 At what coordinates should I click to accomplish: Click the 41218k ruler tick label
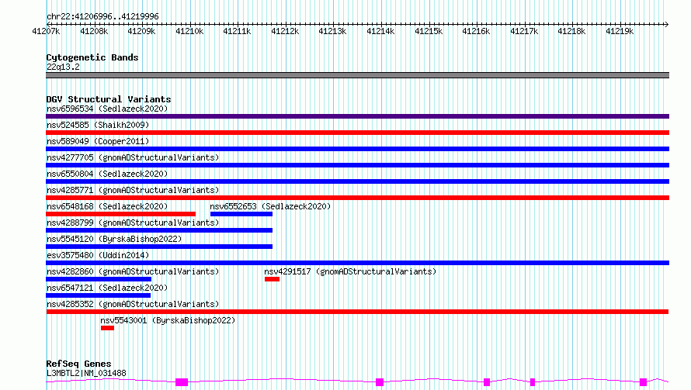(572, 31)
